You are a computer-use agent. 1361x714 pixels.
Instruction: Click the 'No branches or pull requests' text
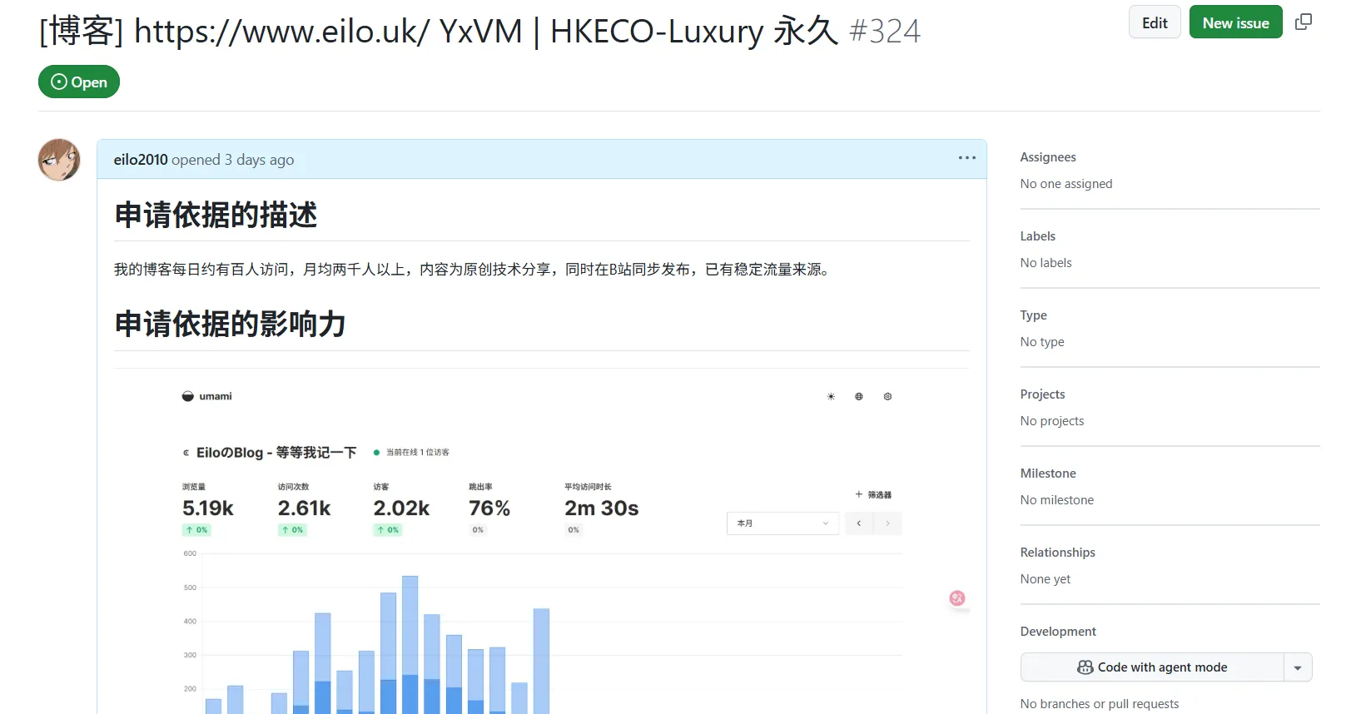(1100, 704)
